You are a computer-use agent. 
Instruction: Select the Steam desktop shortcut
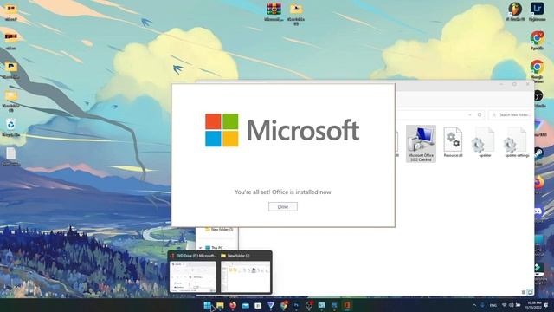(x=538, y=156)
